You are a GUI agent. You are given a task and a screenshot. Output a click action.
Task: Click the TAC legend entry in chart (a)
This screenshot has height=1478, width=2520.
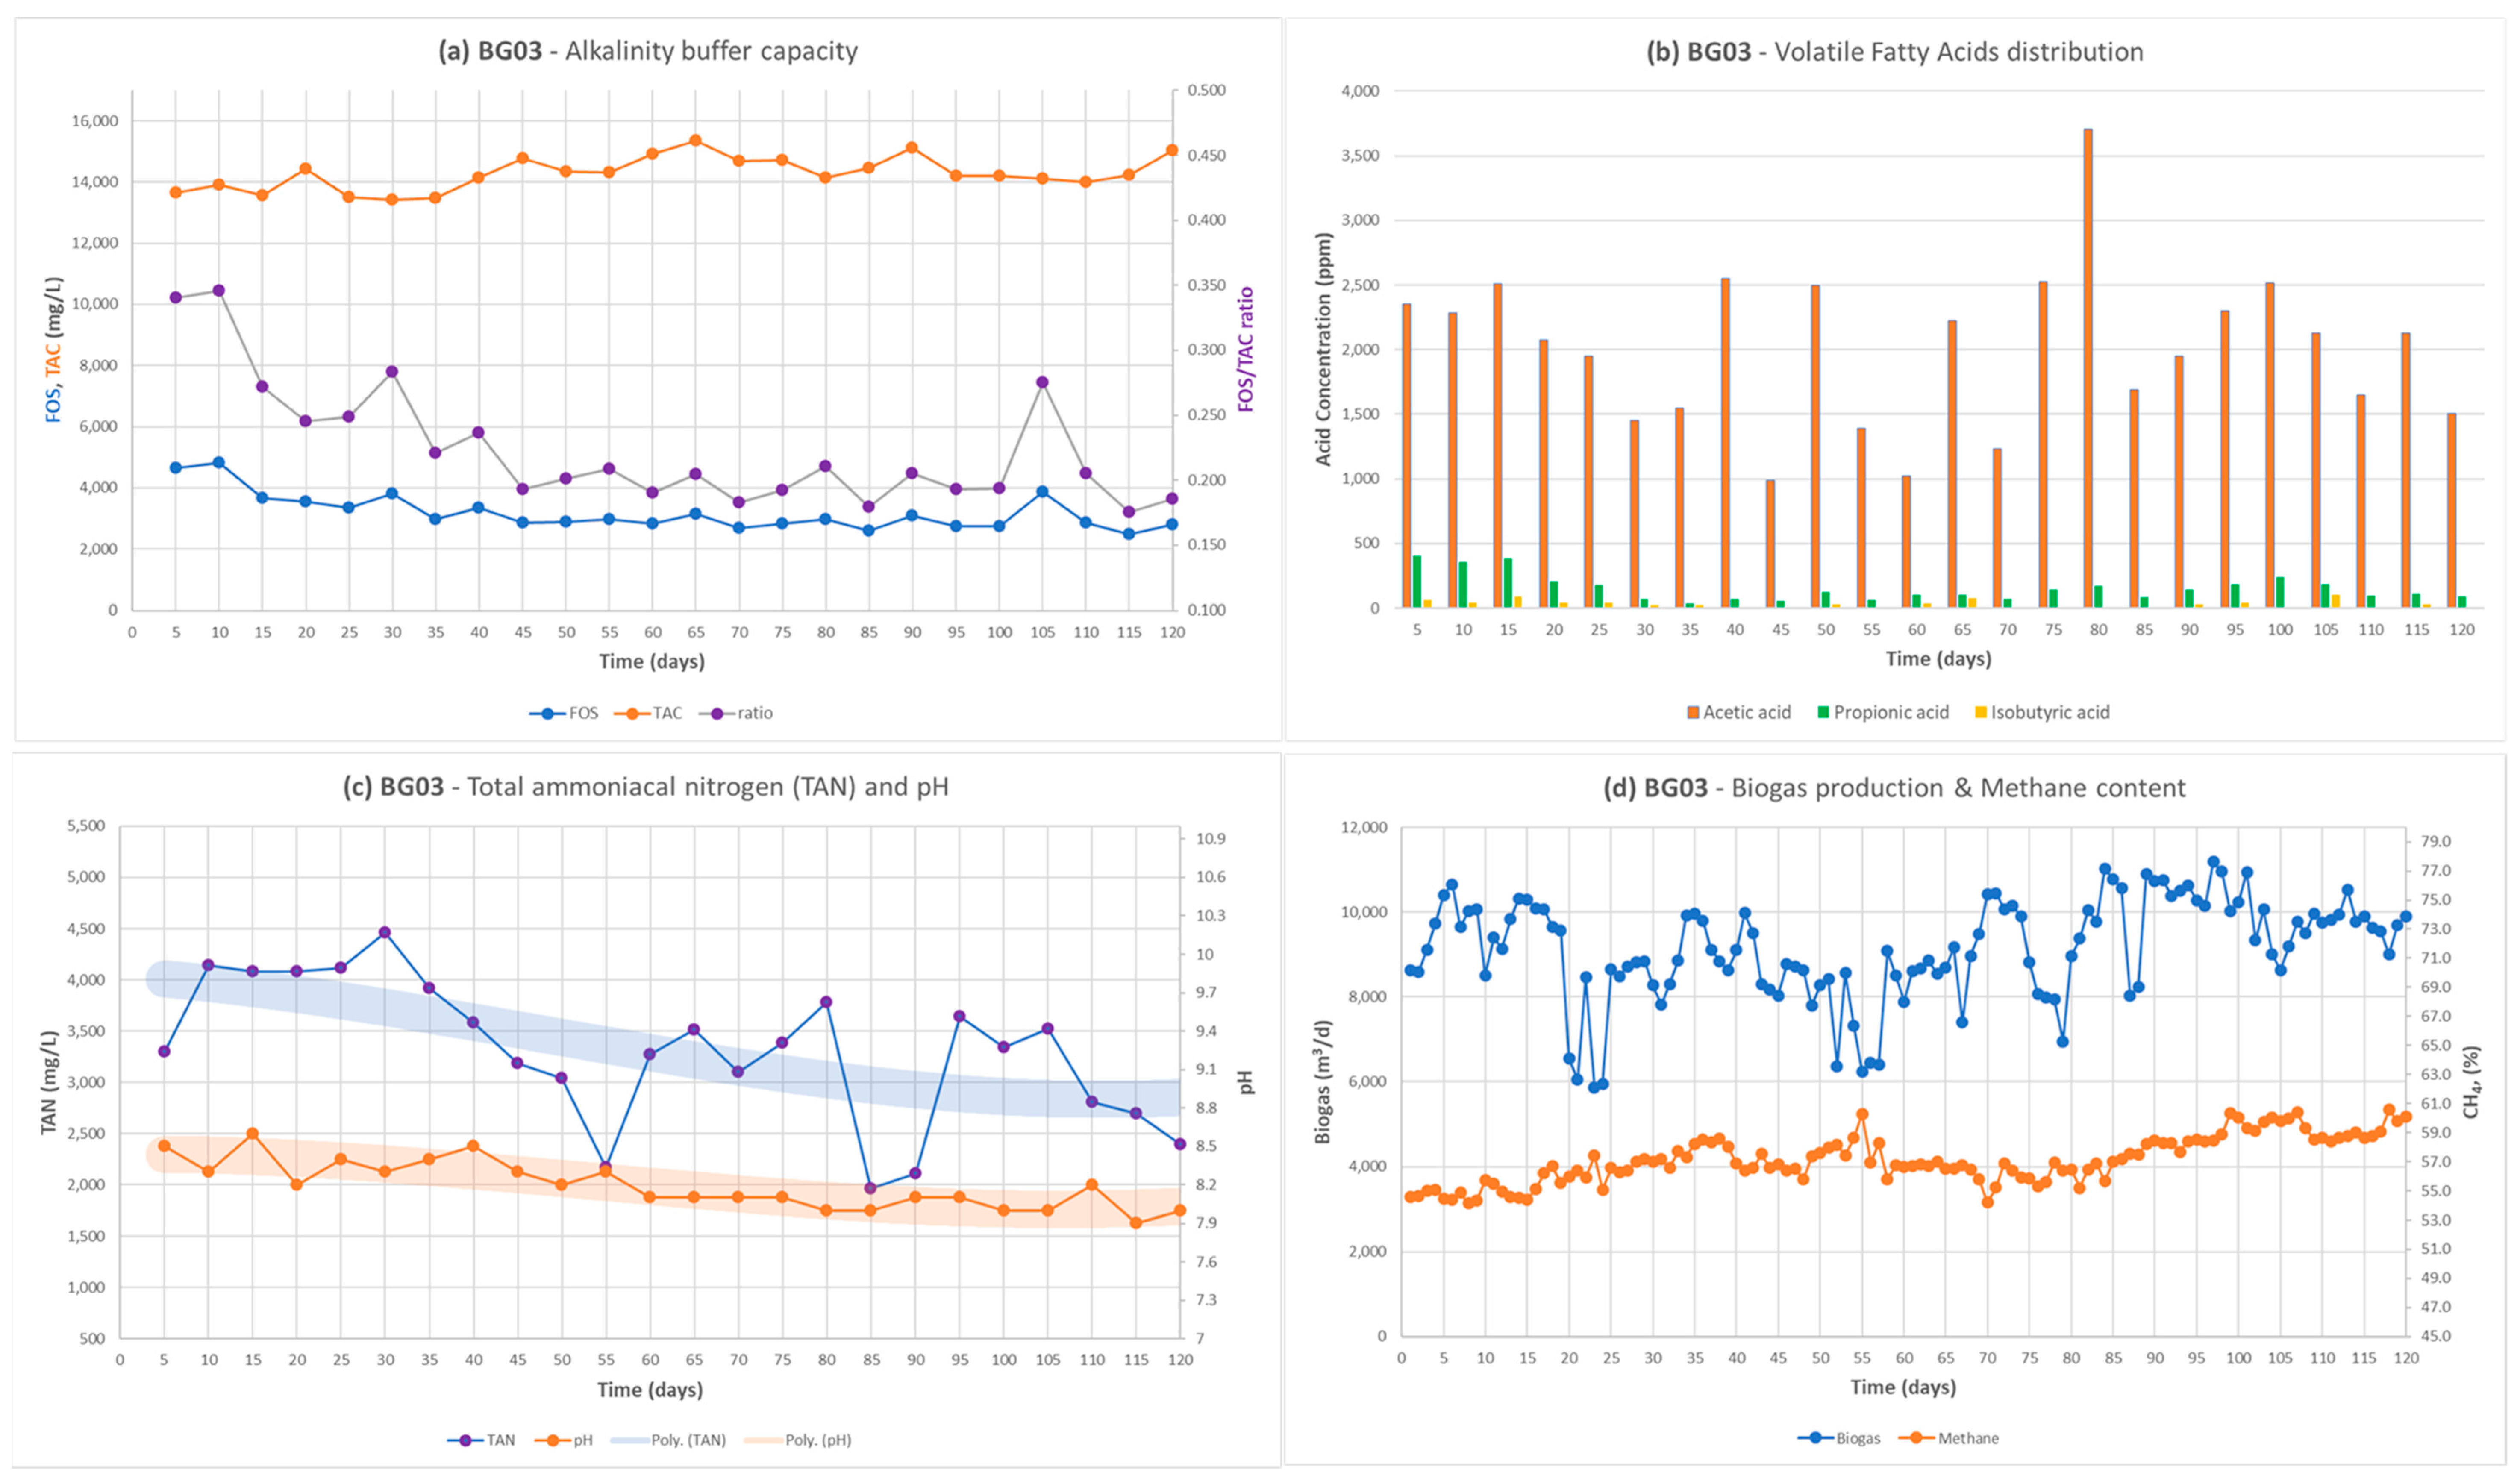667,713
